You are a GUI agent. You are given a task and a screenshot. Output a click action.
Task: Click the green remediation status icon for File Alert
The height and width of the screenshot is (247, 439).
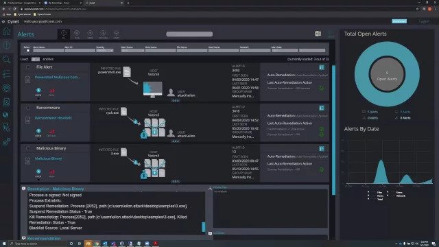coord(322,89)
